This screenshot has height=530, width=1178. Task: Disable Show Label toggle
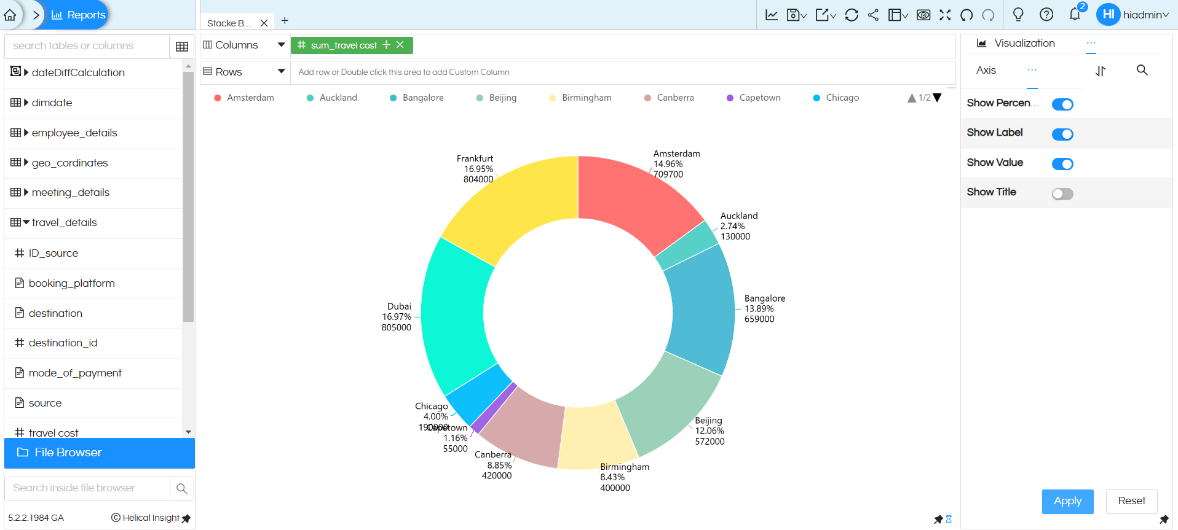click(1062, 134)
